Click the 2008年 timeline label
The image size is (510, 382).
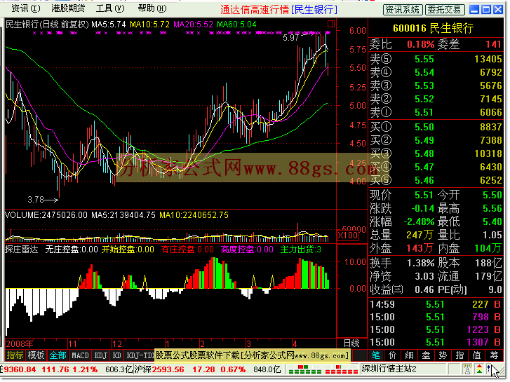[20, 343]
